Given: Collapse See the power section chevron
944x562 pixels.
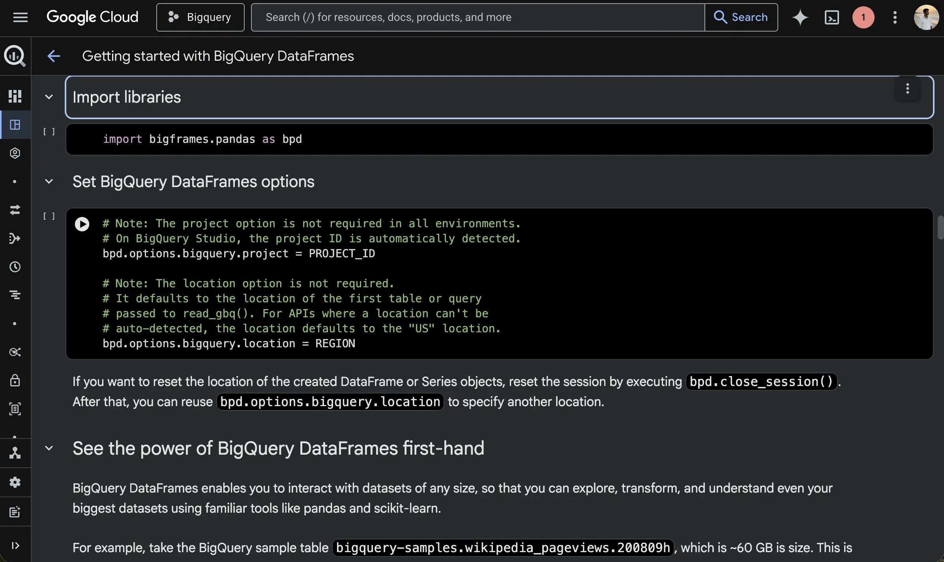Looking at the screenshot, I should (x=49, y=448).
